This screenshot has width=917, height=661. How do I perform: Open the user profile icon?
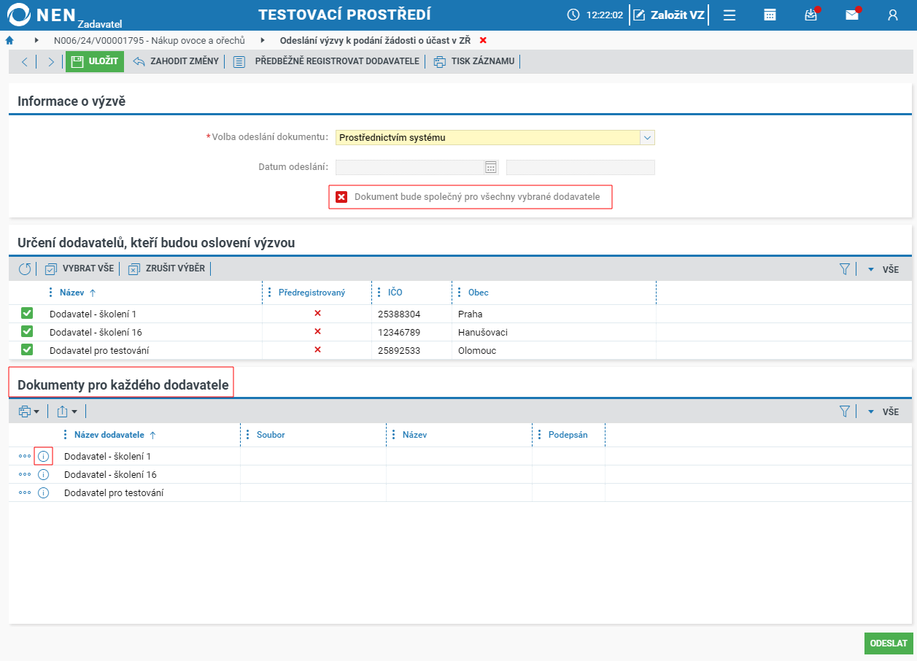pos(892,15)
